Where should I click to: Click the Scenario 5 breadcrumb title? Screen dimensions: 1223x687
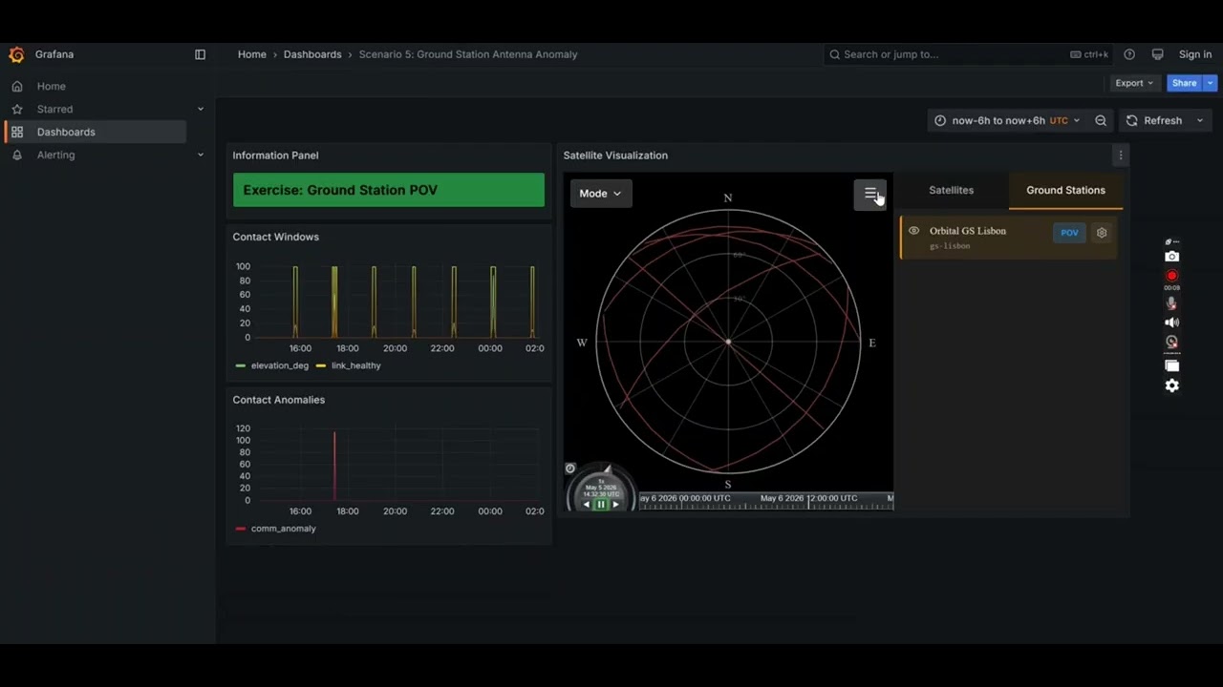tap(468, 54)
